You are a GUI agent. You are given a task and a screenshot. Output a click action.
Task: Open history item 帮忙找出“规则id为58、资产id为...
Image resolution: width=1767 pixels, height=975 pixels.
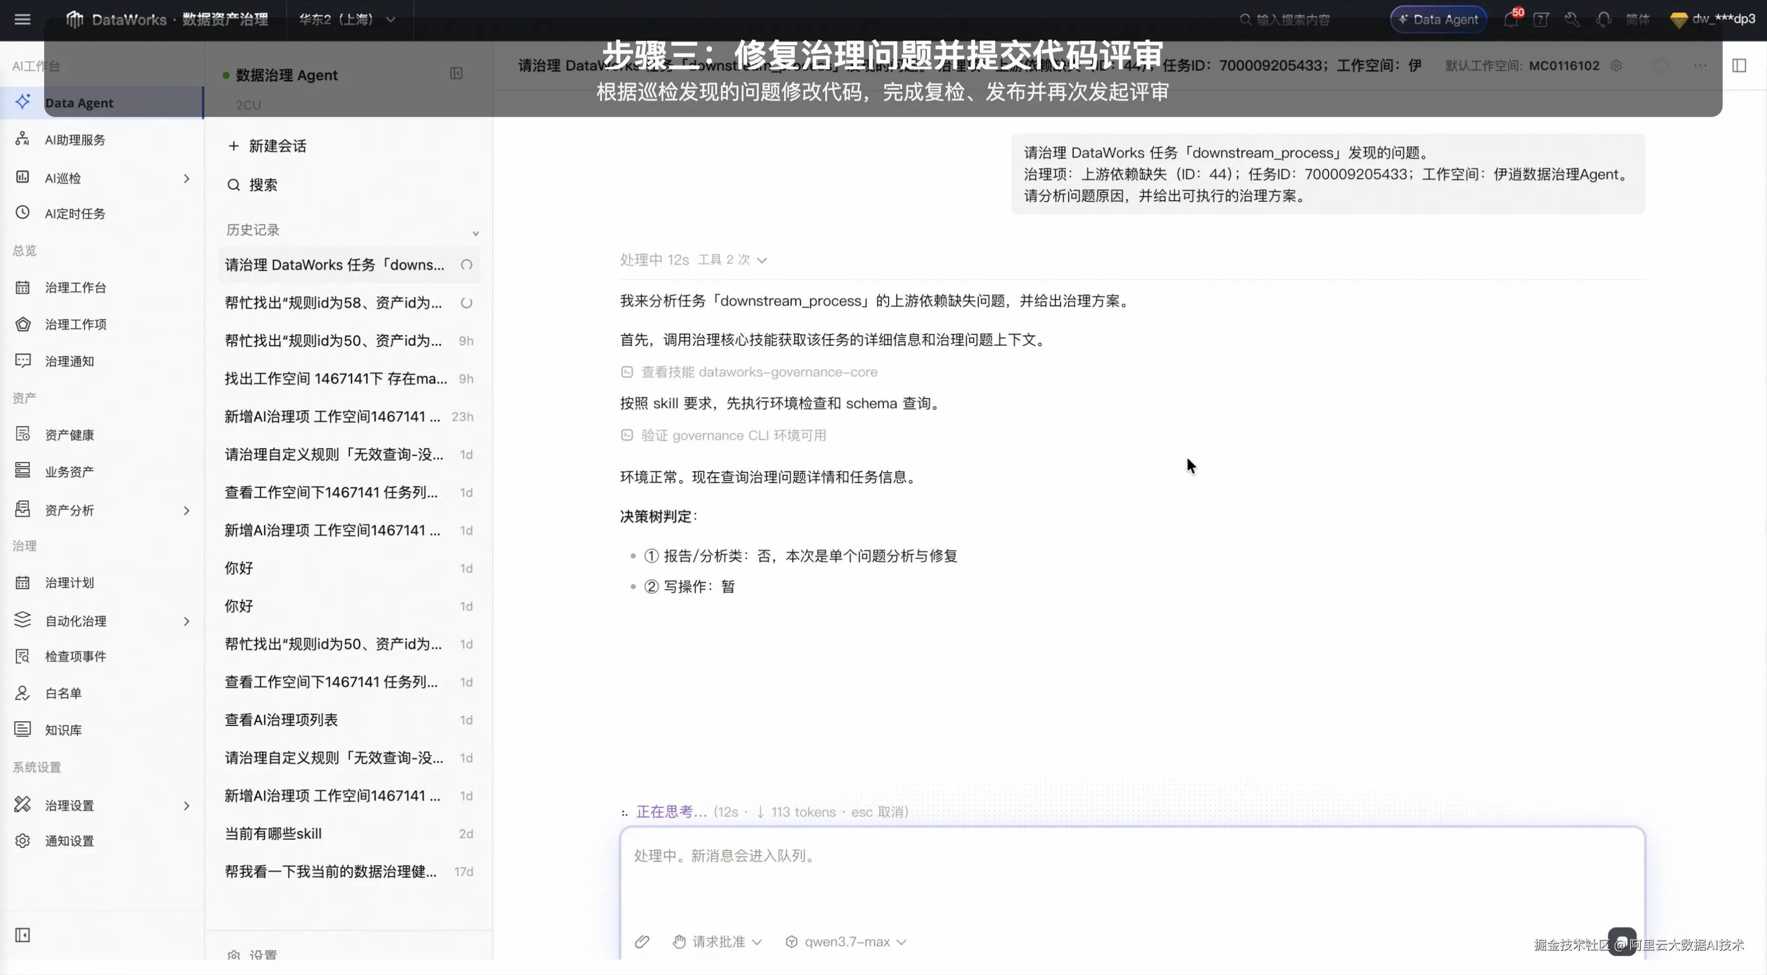pos(349,302)
